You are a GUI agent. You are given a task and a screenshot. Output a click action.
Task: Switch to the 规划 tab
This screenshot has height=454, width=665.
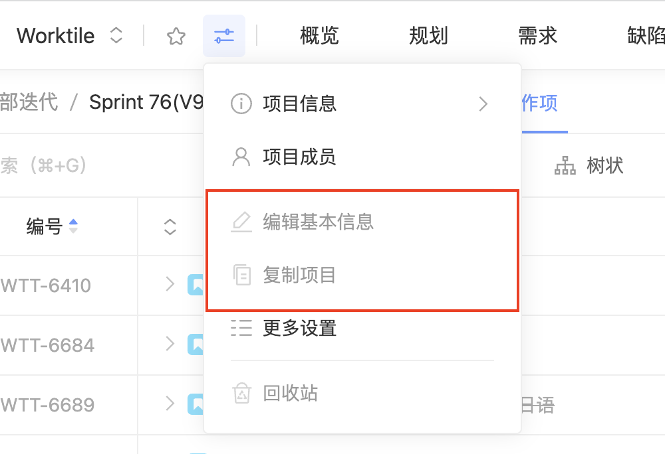(x=428, y=36)
